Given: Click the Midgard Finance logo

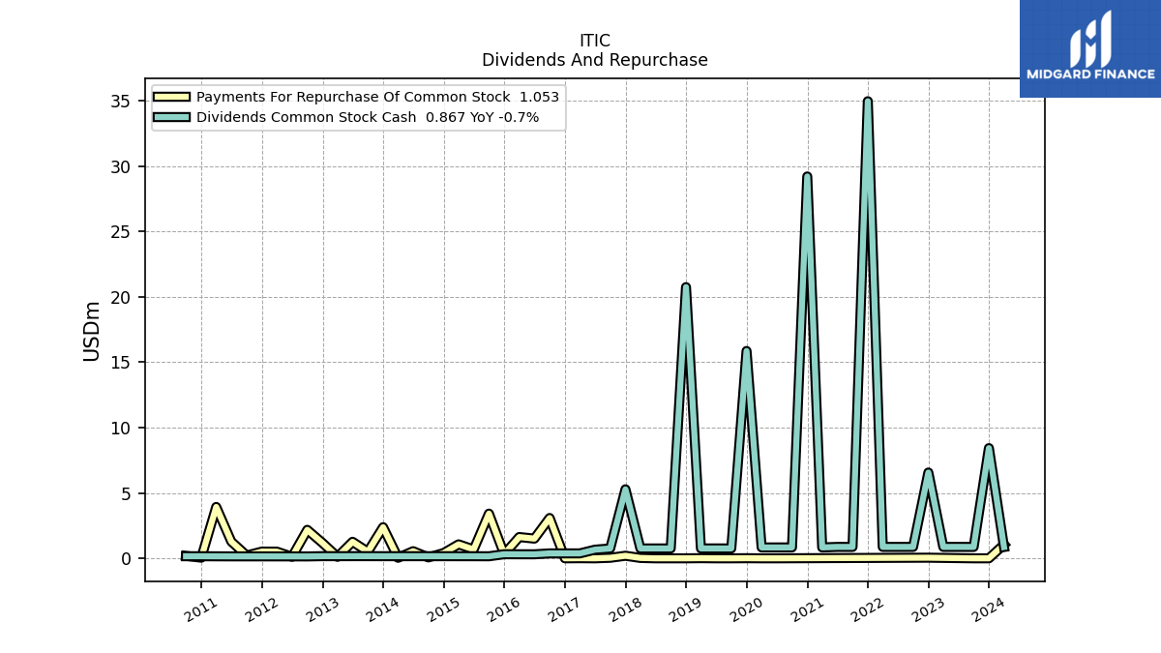Looking at the screenshot, I should click(x=1090, y=48).
